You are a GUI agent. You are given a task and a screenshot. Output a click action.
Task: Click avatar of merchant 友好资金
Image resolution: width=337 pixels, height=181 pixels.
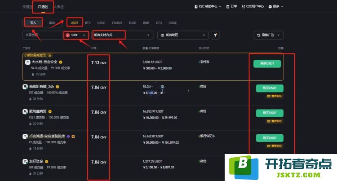25,161
